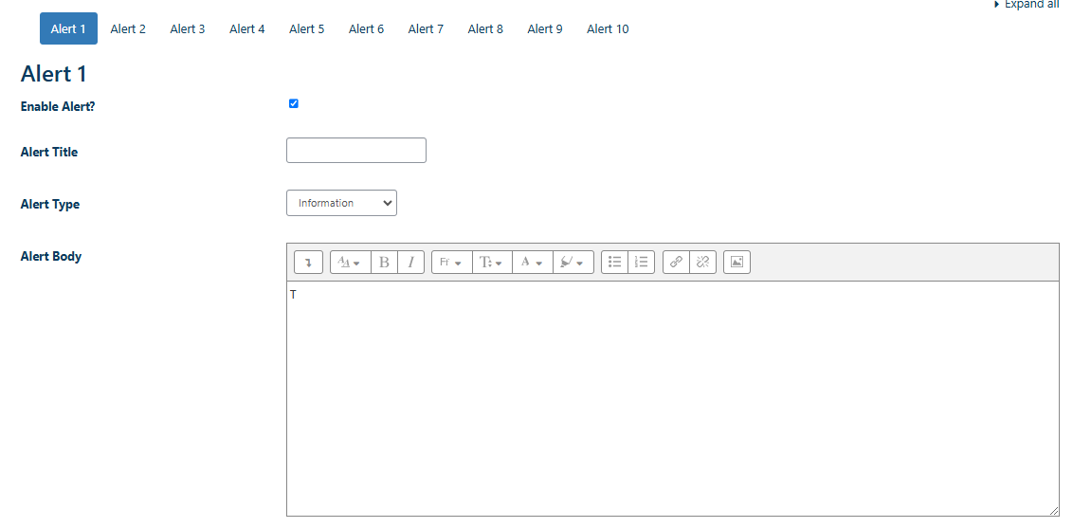The width and height of the screenshot is (1073, 528).
Task: Switch to the Alert 3 tab
Action: tap(188, 28)
